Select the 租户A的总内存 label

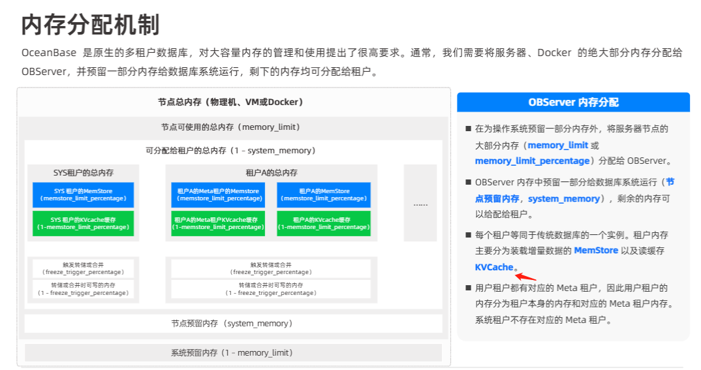click(x=272, y=172)
